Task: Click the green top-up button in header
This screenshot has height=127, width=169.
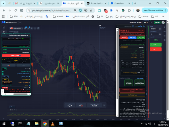Action: pos(157,22)
